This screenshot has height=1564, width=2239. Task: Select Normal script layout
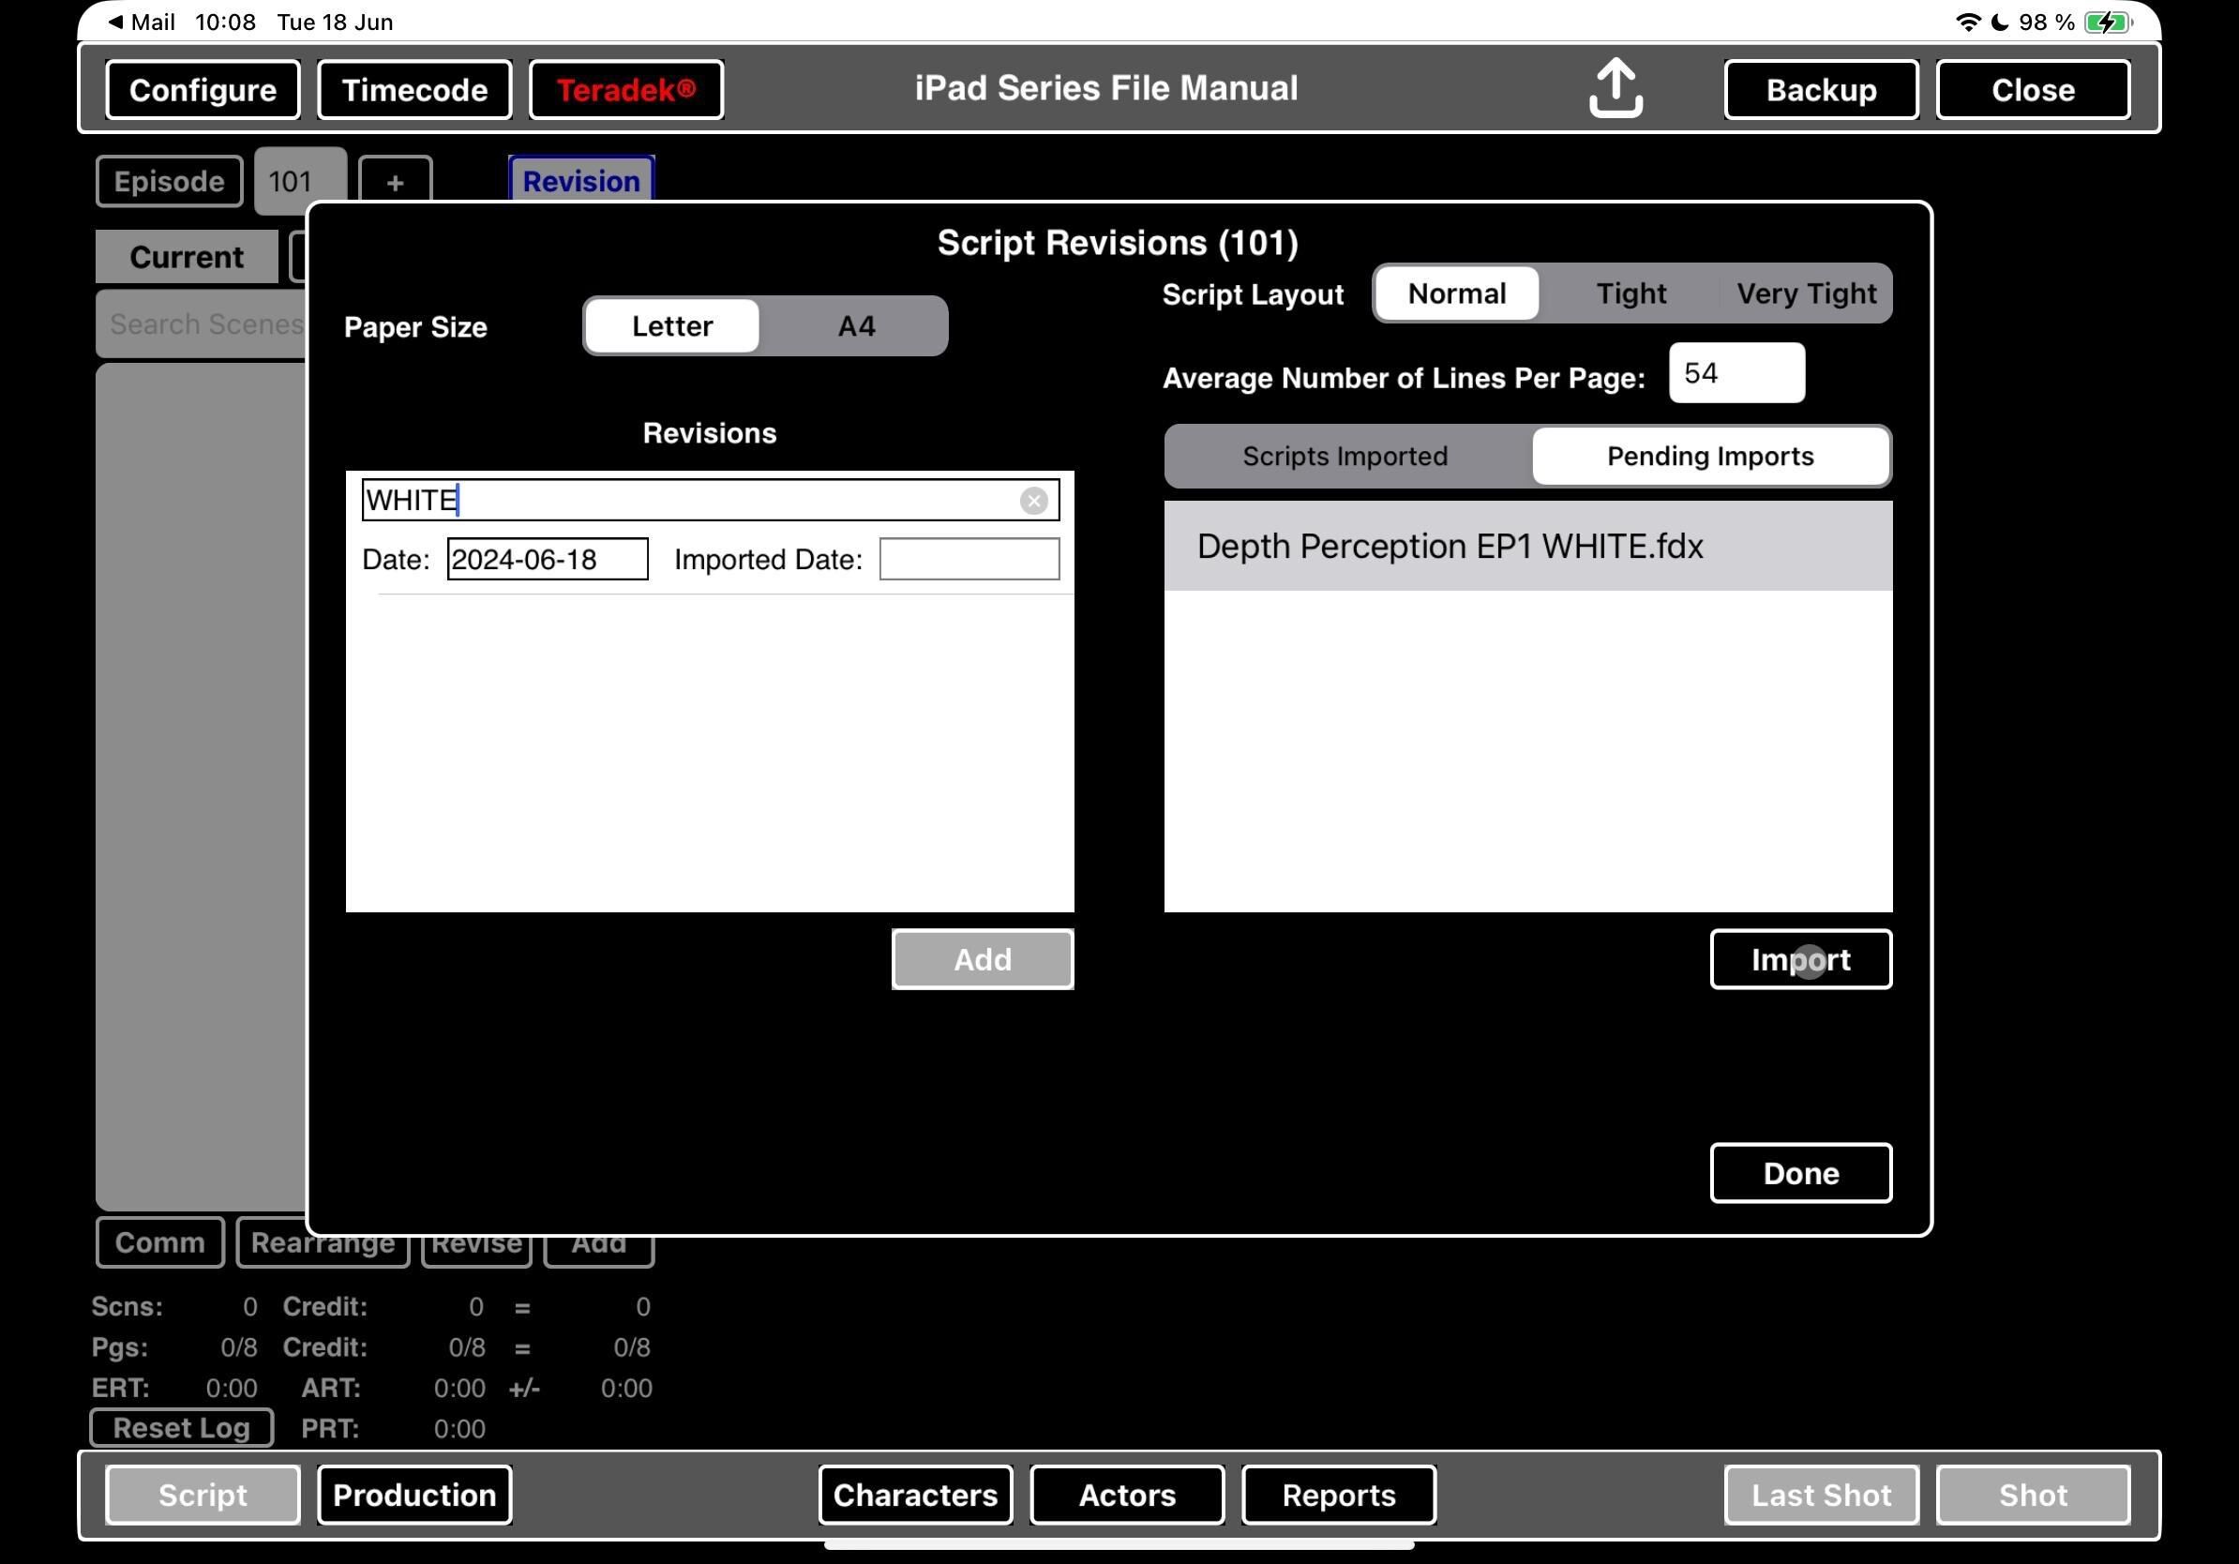click(x=1456, y=293)
